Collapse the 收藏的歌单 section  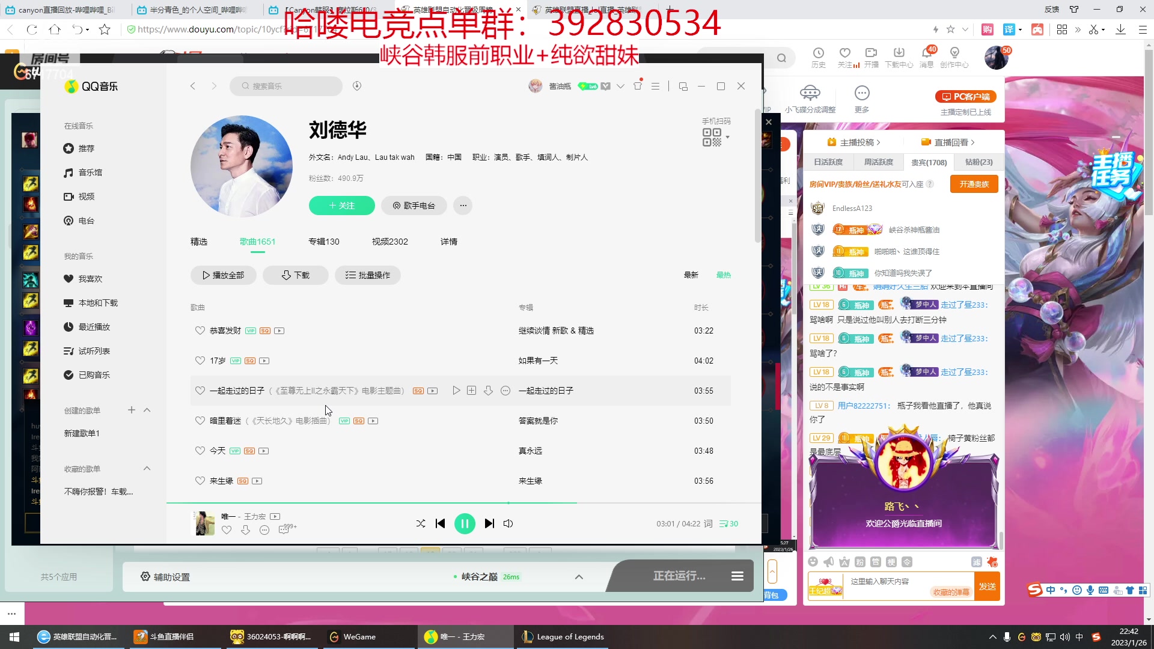click(x=147, y=469)
